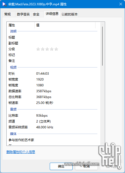The width and height of the screenshot is (125, 173).
Task: Select the 备注 property row
Action: click(53, 61)
